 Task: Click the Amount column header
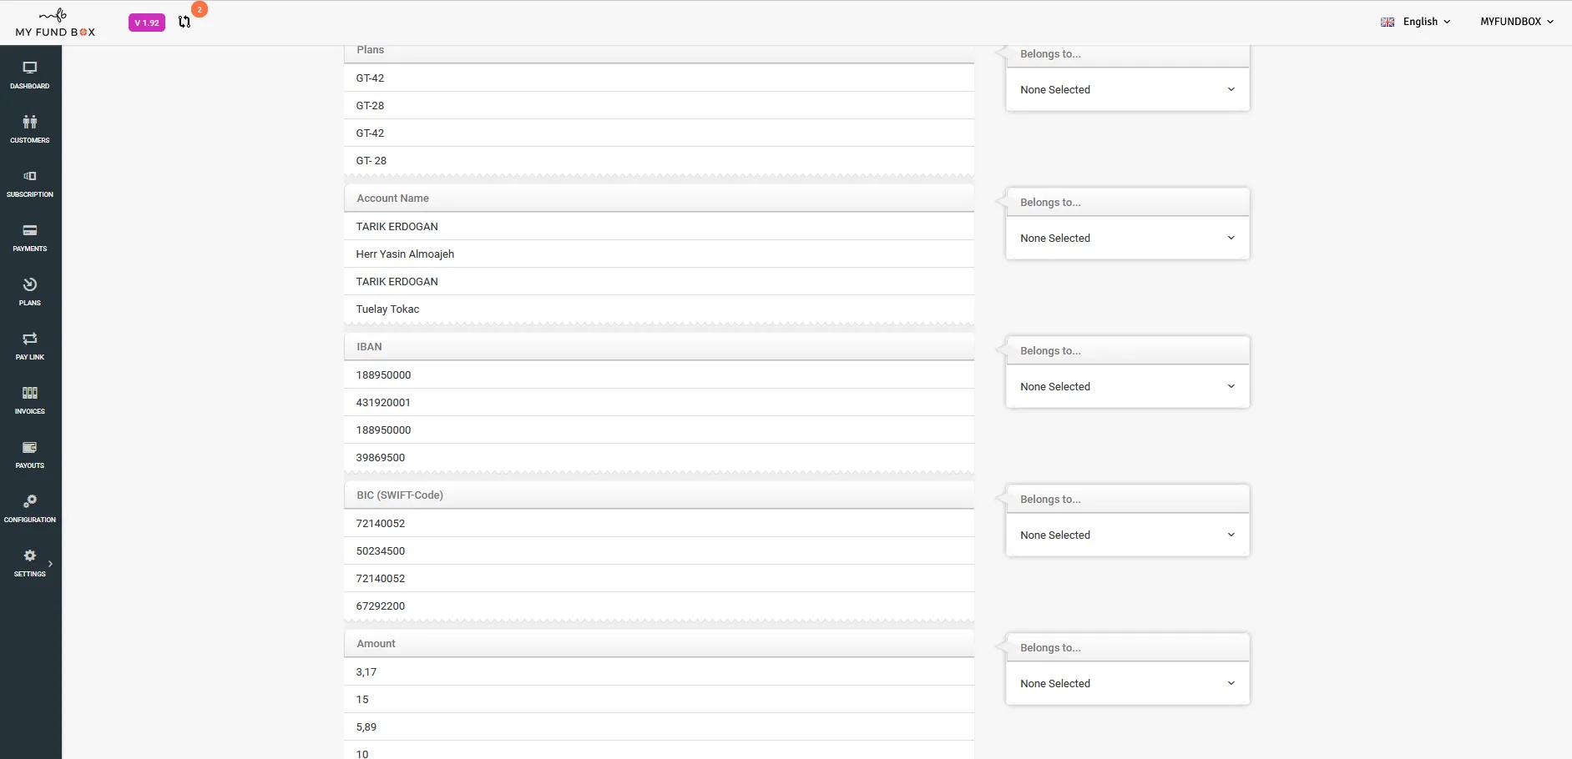pyautogui.click(x=659, y=644)
